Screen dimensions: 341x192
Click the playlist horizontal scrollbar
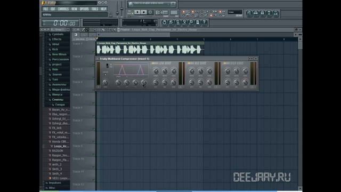135,35
